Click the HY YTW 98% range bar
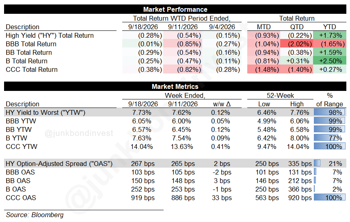This screenshot has width=350, height=222. [329, 112]
